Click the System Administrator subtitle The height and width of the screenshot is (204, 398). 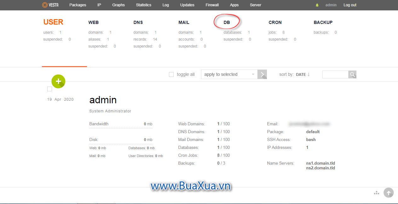point(110,111)
